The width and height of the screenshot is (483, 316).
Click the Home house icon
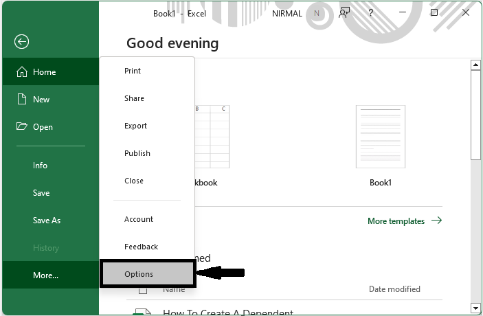point(22,71)
